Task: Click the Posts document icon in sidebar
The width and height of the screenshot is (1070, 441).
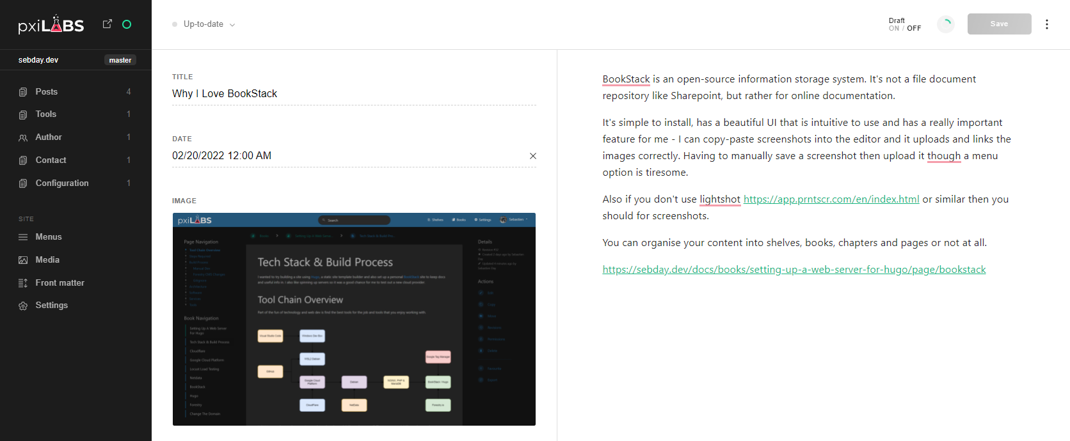Action: pyautogui.click(x=23, y=92)
